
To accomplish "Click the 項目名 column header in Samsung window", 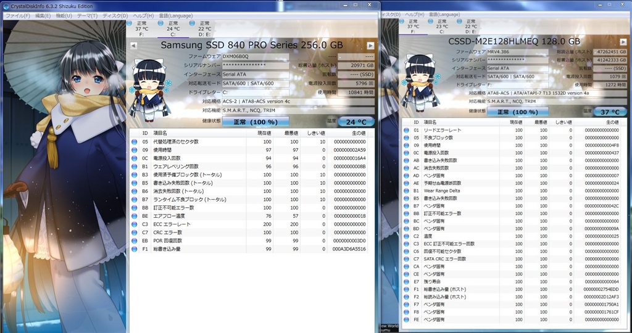I will (198, 133).
